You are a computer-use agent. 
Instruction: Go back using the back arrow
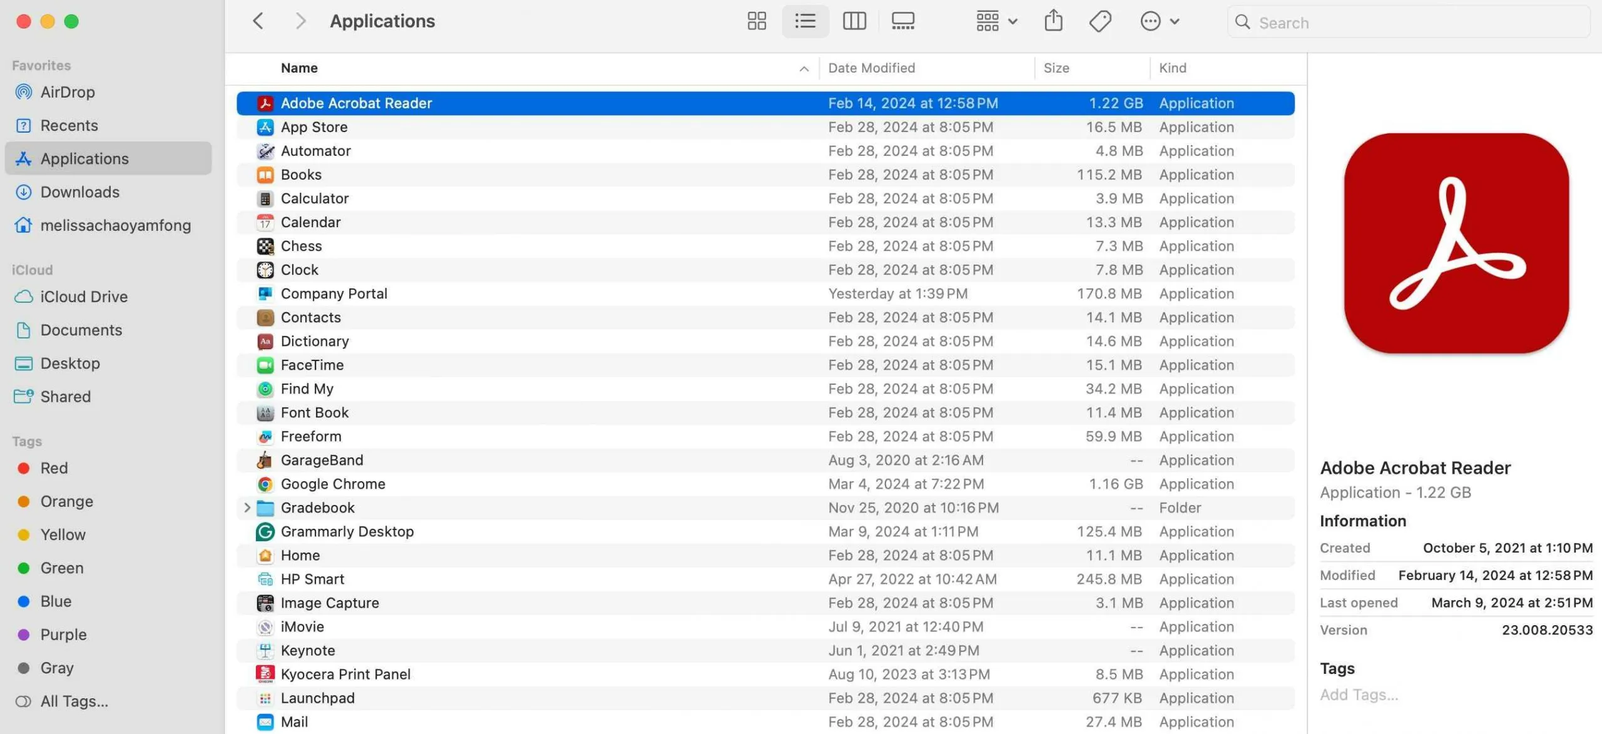click(258, 21)
